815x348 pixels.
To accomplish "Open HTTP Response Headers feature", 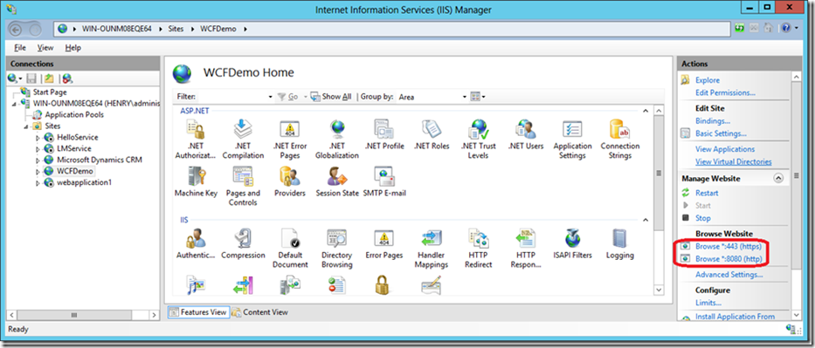I will click(x=526, y=249).
